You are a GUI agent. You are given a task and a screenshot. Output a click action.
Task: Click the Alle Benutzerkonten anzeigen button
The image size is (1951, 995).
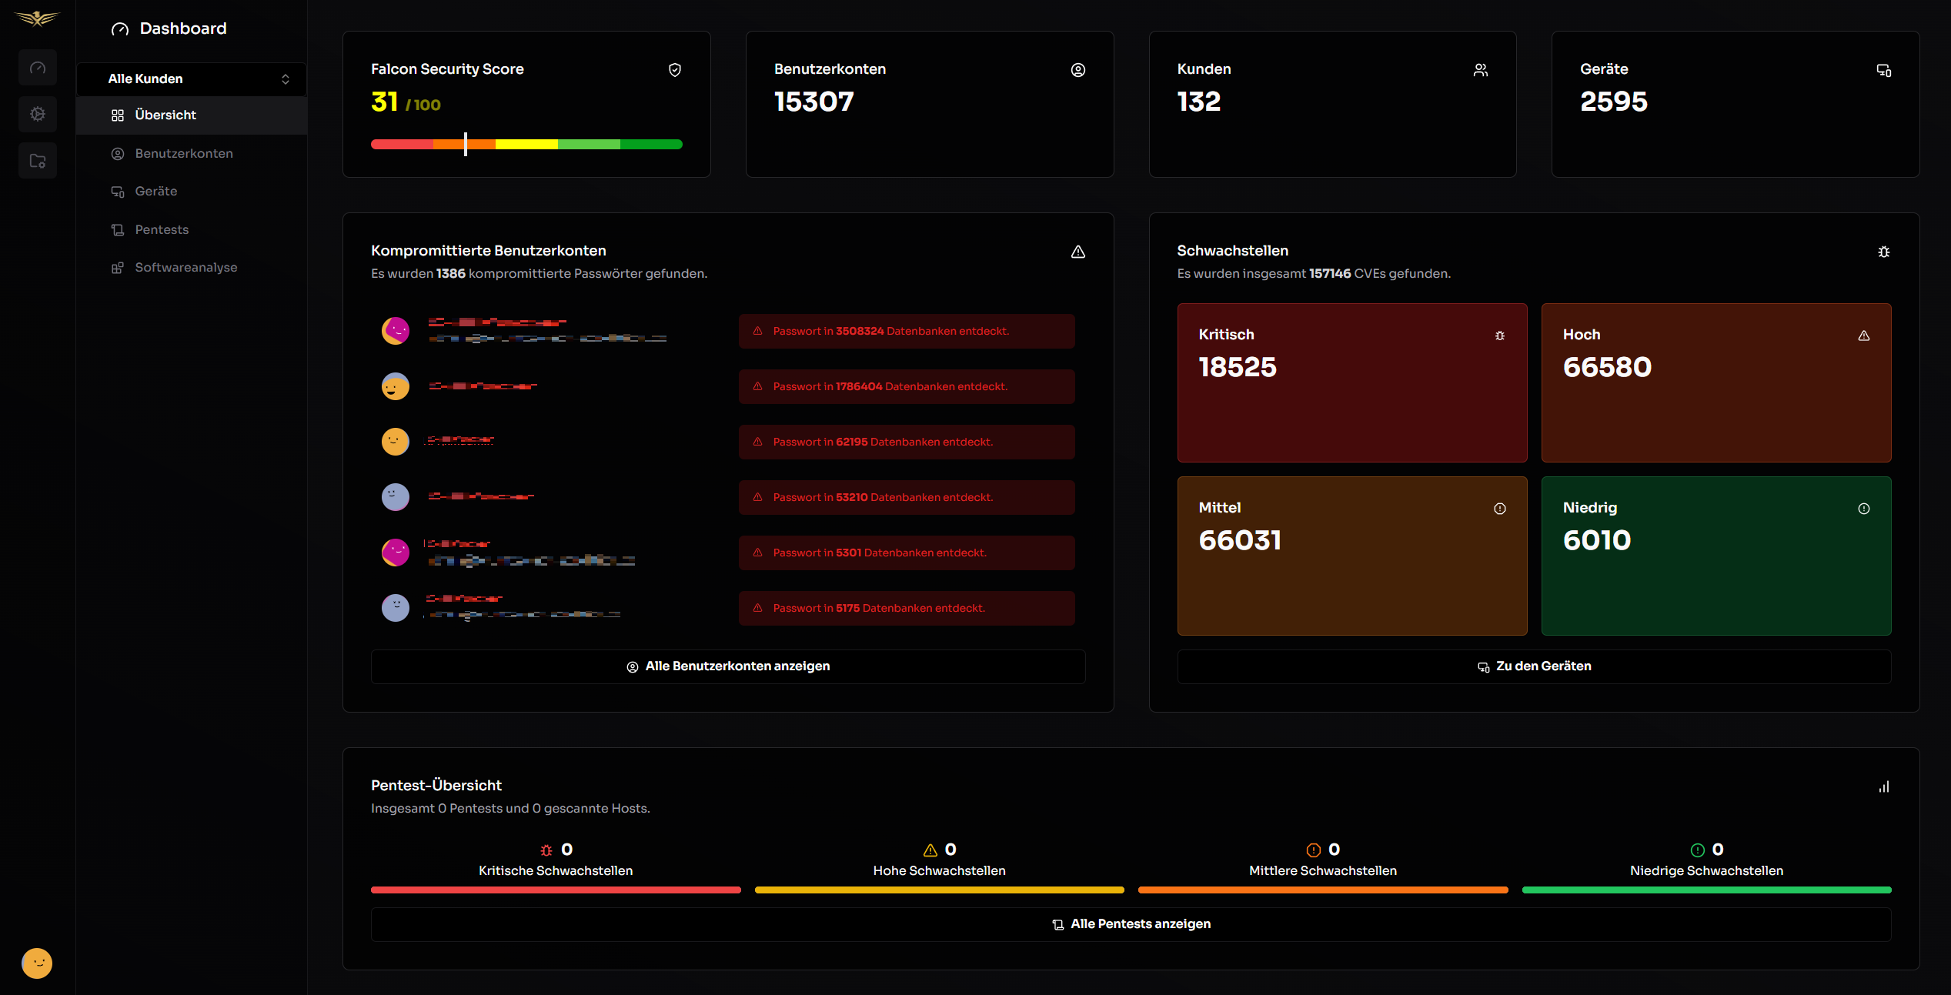tap(728, 666)
